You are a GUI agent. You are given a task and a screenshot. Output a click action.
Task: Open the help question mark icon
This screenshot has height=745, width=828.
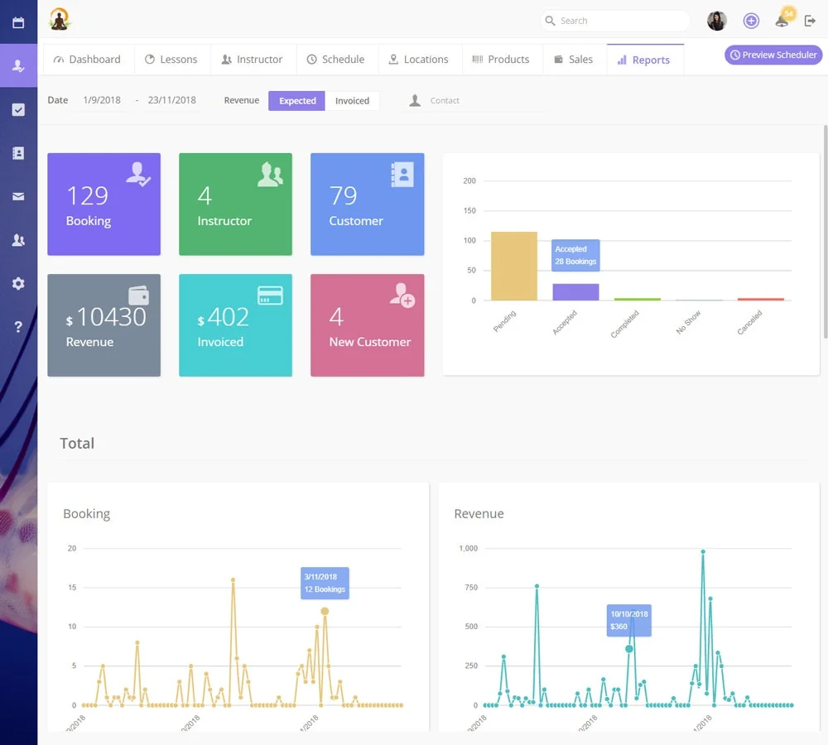(x=18, y=327)
